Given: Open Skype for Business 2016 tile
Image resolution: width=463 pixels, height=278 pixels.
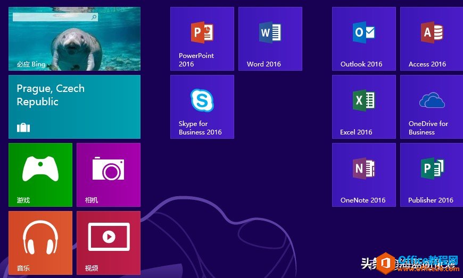Looking at the screenshot, I should point(202,107).
